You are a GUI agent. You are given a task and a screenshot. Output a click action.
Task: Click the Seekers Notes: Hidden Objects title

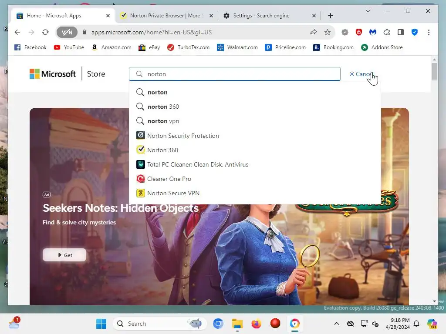pyautogui.click(x=121, y=208)
